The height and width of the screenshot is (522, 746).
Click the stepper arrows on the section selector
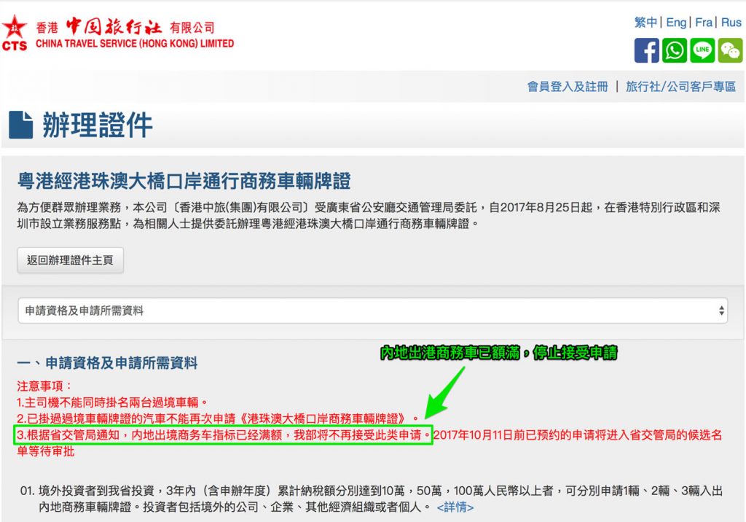720,309
